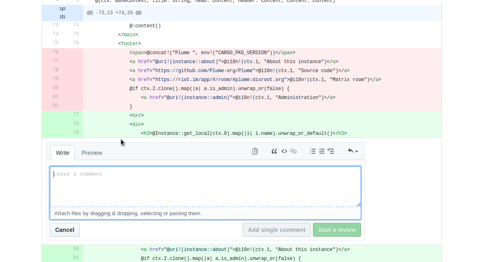Click the added <hr/> line
This screenshot has height=262, width=500.
coord(262,115)
